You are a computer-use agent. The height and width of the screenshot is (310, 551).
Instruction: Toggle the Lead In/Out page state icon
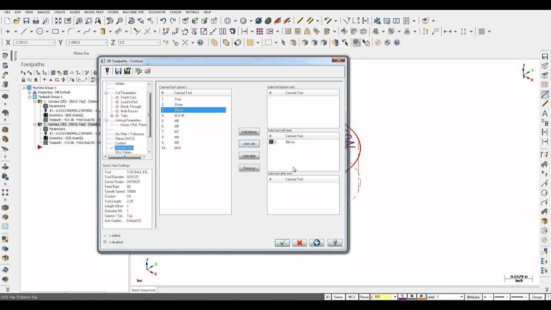[x=117, y=102]
